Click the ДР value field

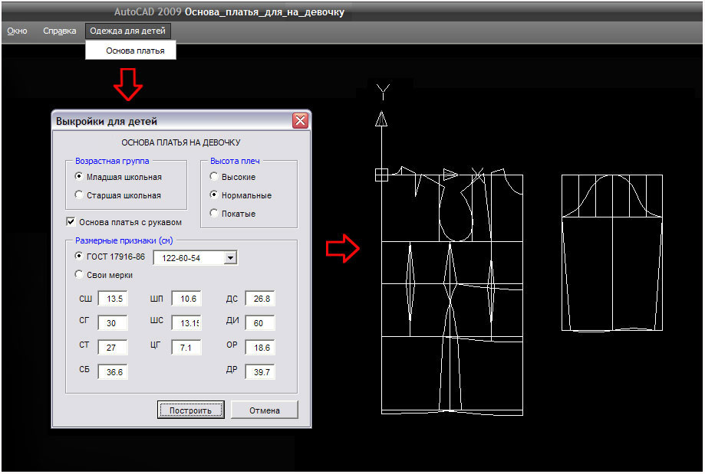[259, 373]
